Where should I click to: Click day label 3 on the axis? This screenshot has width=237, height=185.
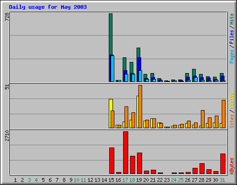29,180
